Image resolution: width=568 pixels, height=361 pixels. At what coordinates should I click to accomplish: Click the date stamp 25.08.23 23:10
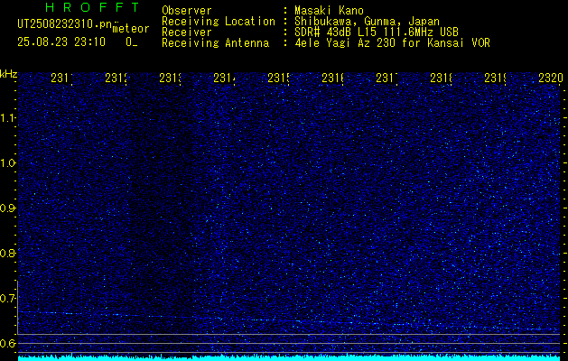tap(61, 42)
